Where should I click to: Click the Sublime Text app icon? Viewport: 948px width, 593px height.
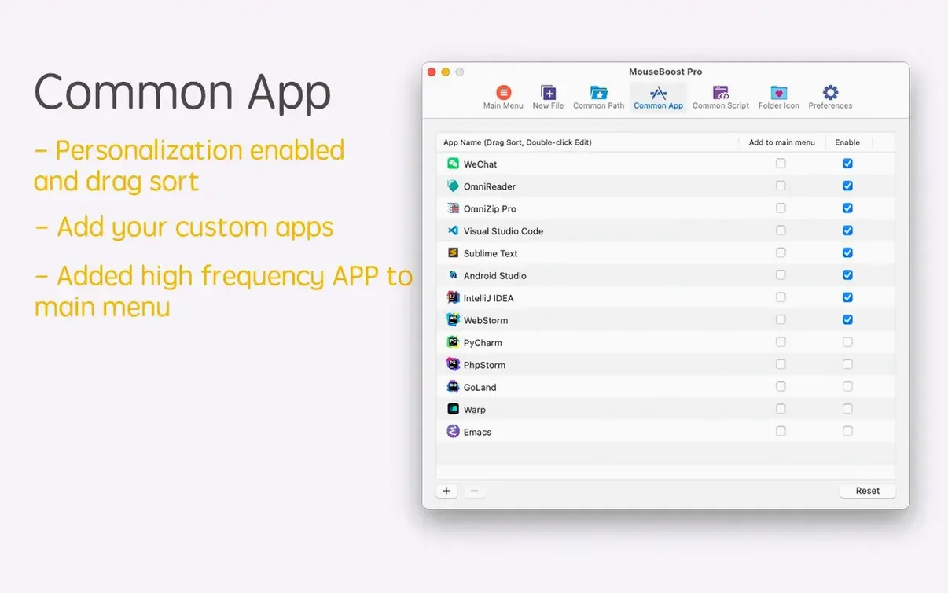(453, 252)
